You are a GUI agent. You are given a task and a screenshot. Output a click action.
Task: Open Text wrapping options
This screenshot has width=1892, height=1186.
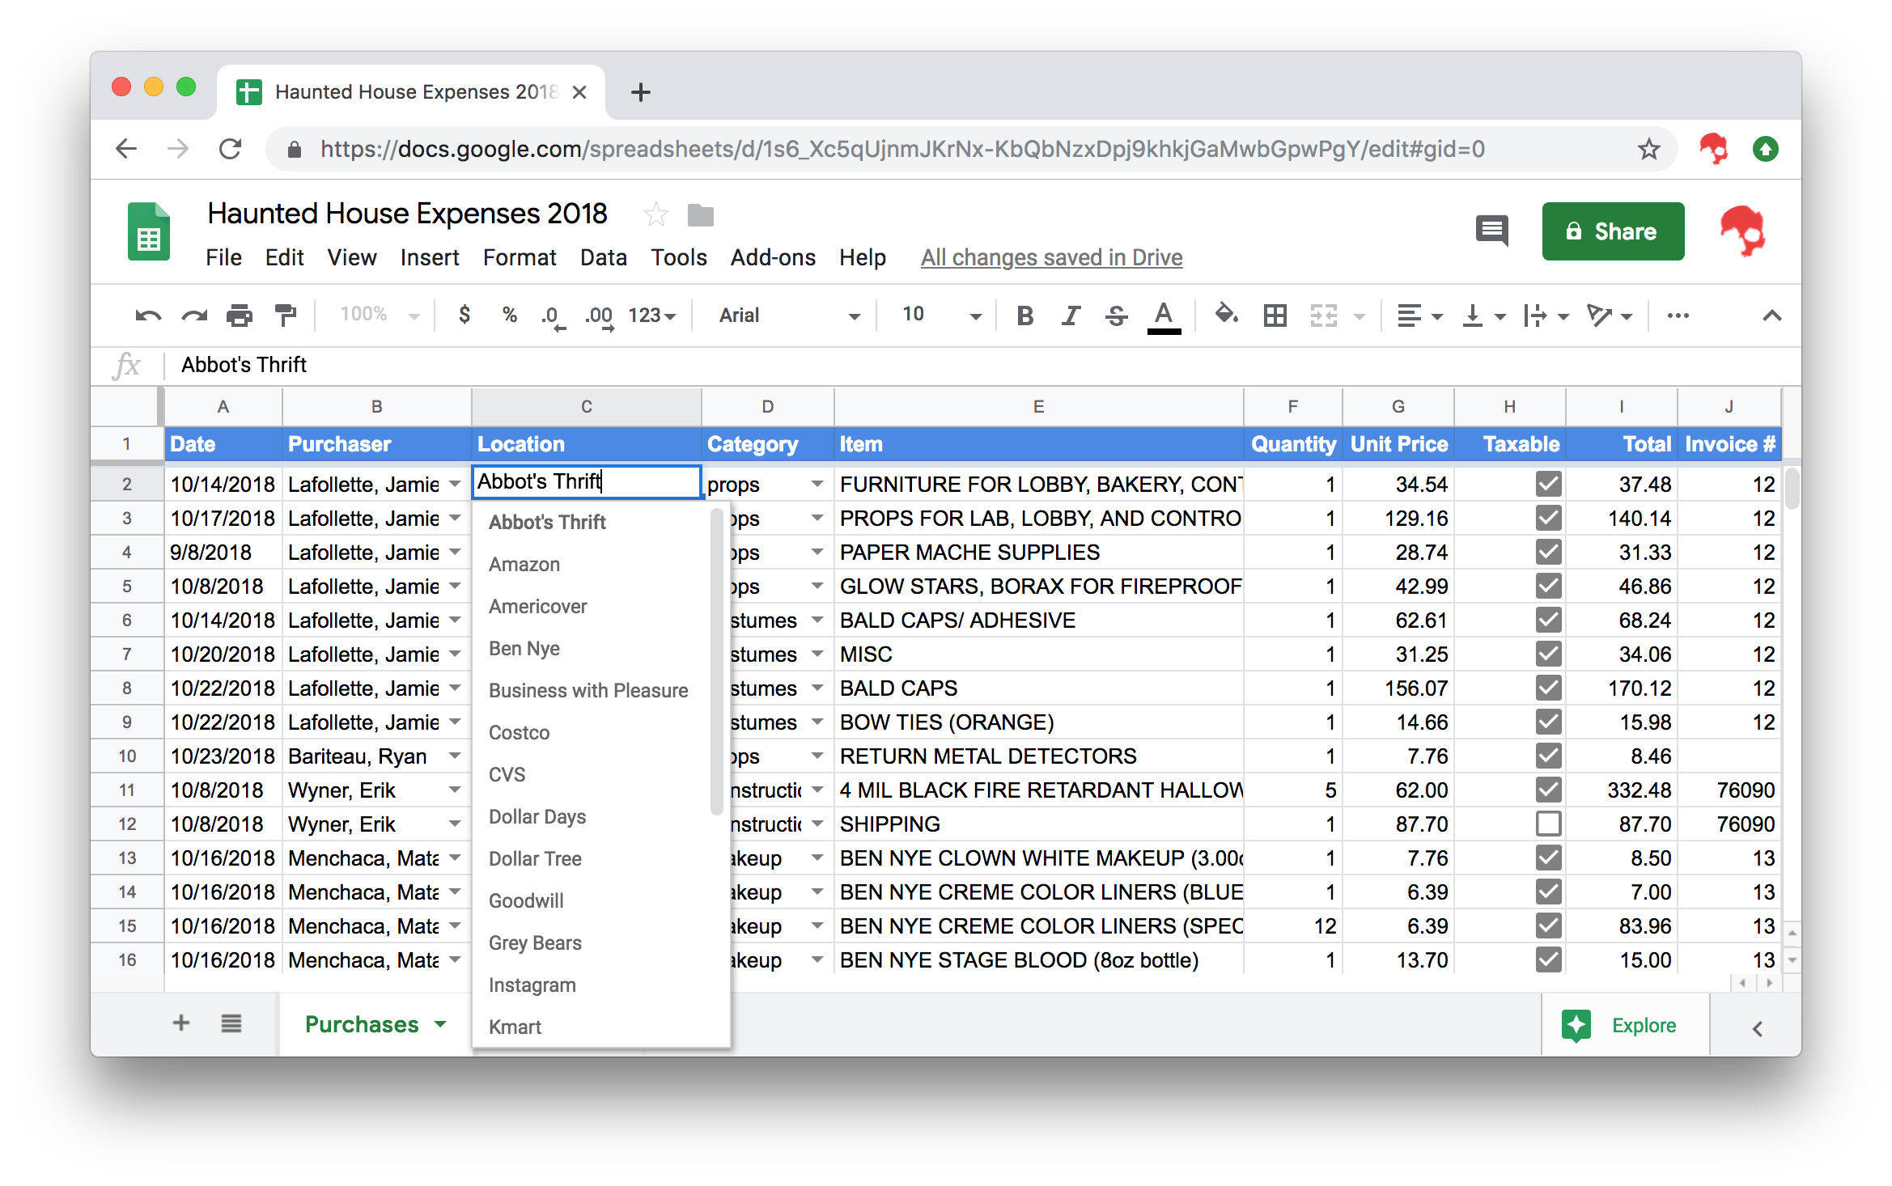pos(1545,316)
